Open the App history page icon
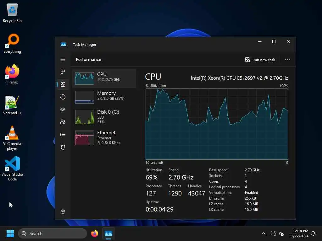 (x=63, y=97)
